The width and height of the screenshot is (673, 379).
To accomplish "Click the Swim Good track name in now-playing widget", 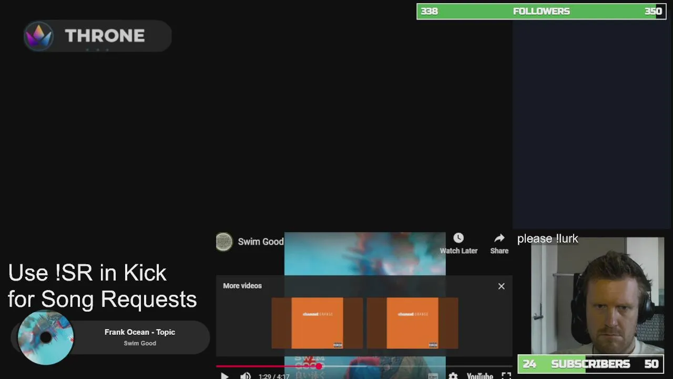I will point(140,343).
